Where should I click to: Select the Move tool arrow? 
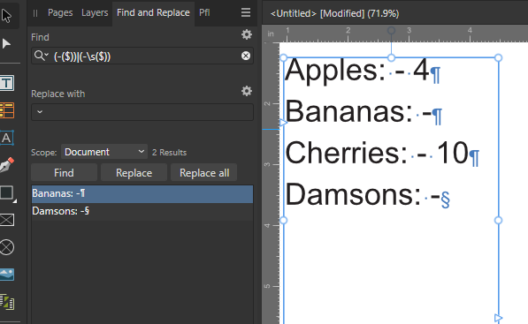tap(6, 16)
